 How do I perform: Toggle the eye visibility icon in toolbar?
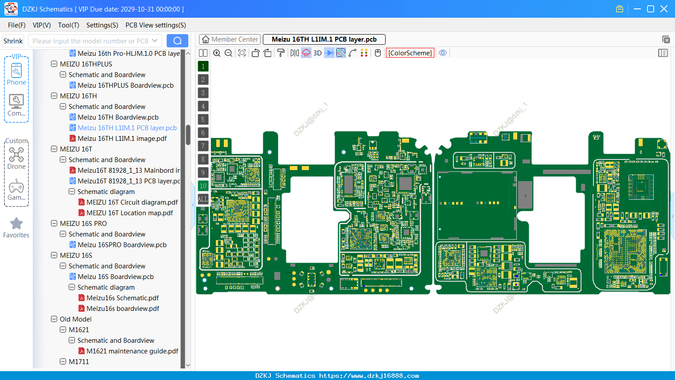point(443,53)
